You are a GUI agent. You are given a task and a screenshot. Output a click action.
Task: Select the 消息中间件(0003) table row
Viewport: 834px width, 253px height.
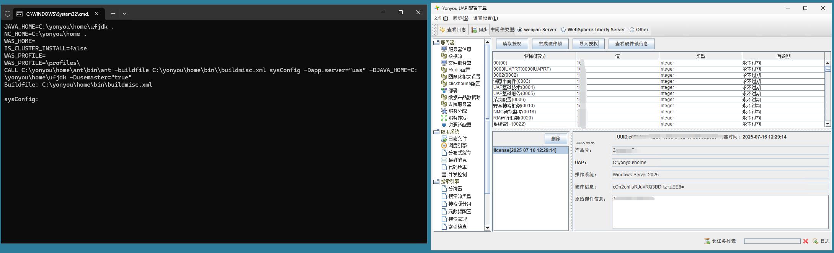(658, 81)
